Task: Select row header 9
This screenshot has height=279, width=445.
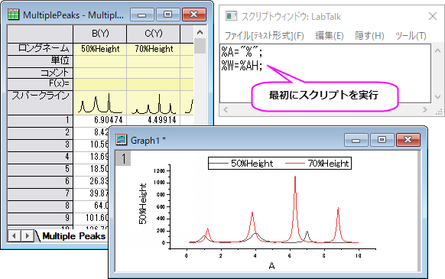Action: click(40, 218)
